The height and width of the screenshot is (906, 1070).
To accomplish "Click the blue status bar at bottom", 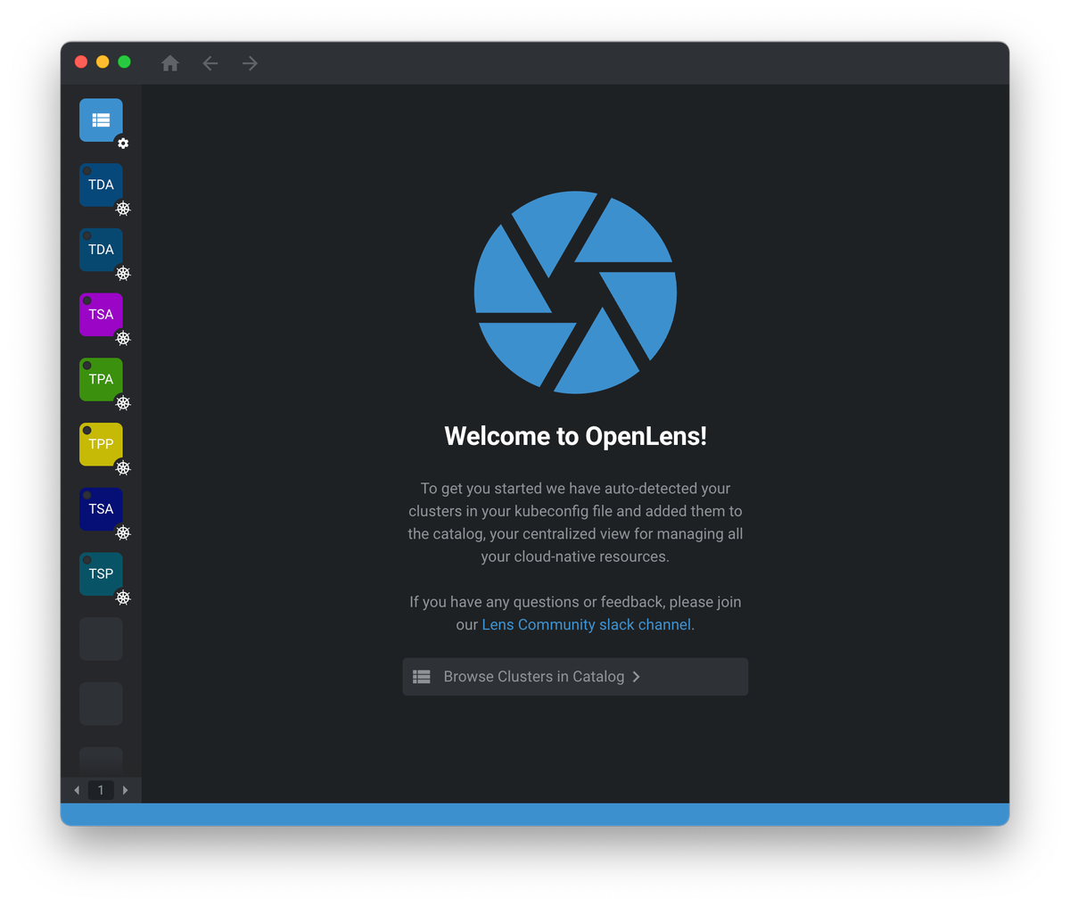I will [x=535, y=814].
